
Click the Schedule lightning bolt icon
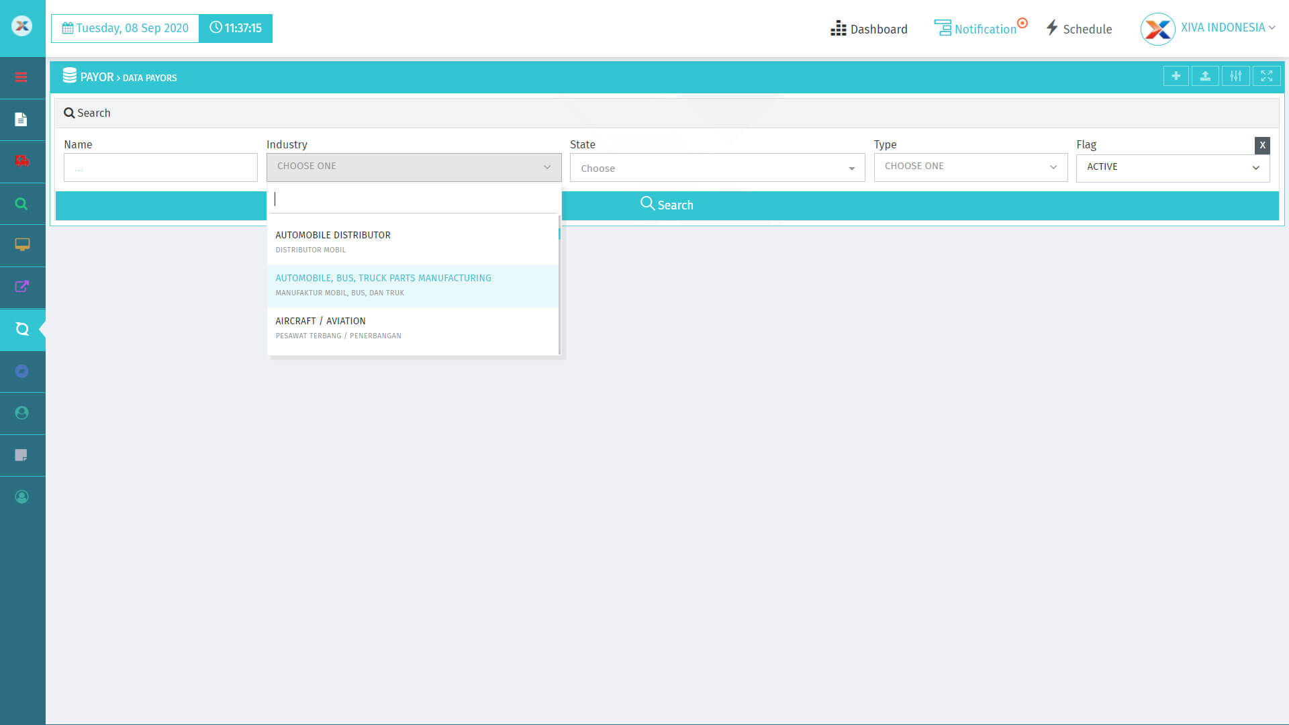(1052, 28)
